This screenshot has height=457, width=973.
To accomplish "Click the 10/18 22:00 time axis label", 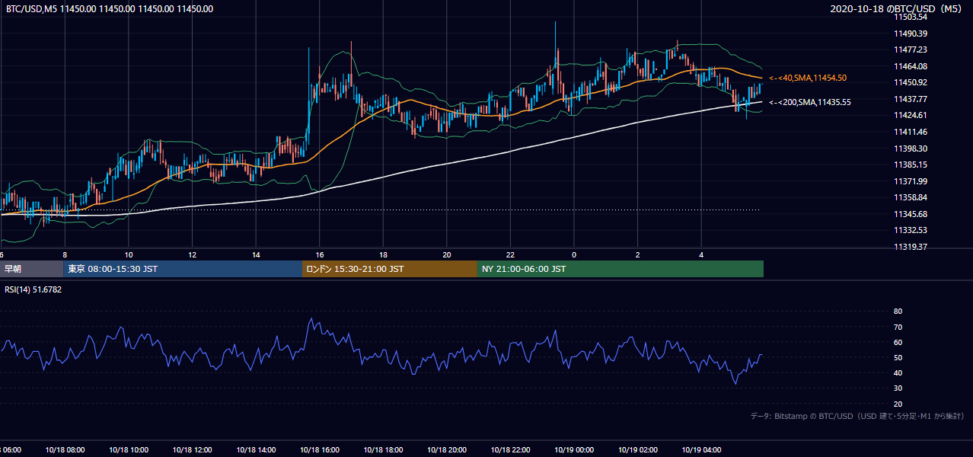I will coord(510,450).
